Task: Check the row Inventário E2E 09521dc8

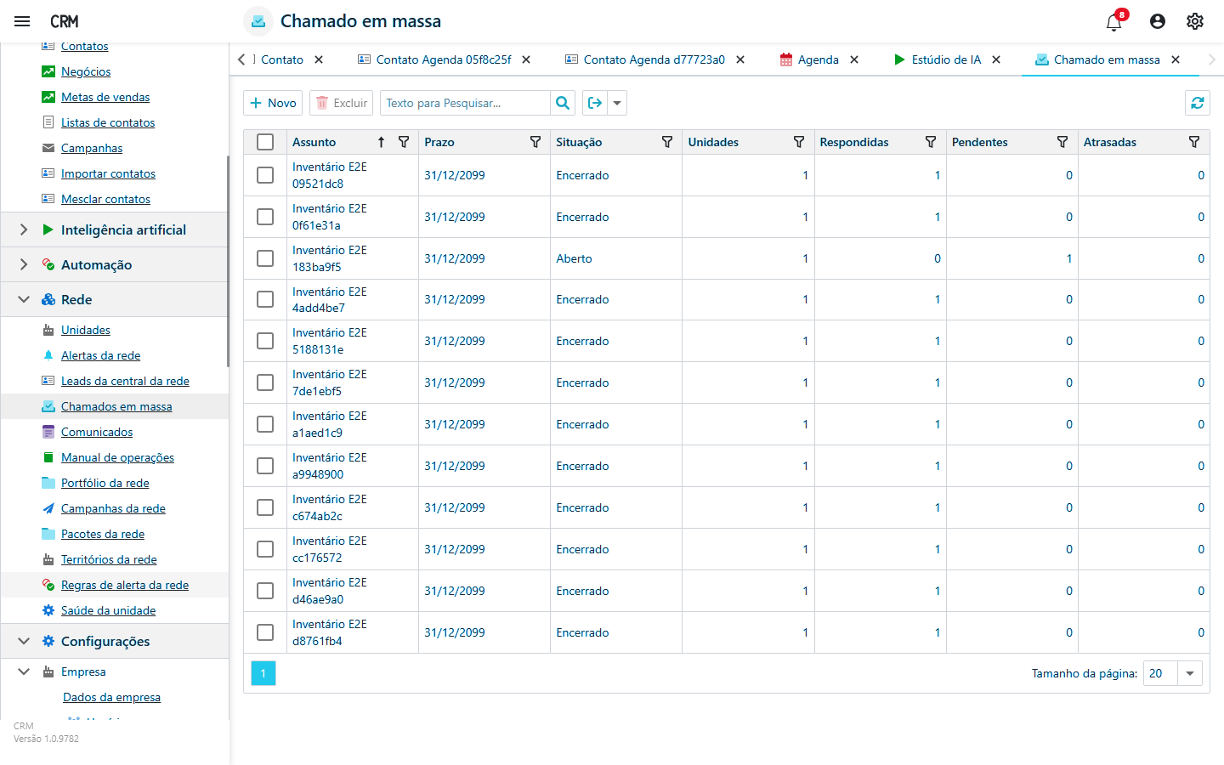Action: point(265,175)
